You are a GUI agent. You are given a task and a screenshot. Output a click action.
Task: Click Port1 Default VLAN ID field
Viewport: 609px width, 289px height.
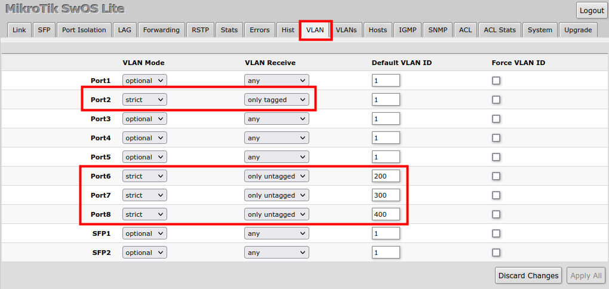(x=386, y=81)
